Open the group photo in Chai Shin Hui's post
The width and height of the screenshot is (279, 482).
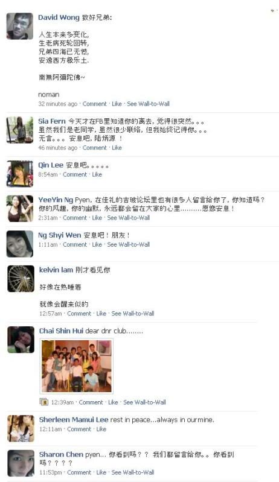coord(76,366)
